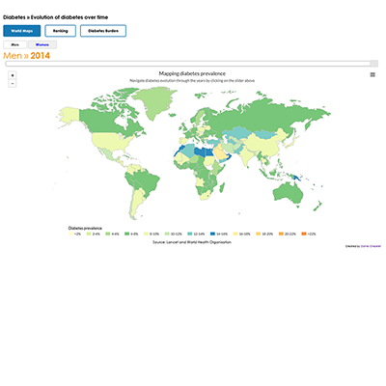Image resolution: width=386 pixels, height=386 pixels.
Task: Toggle the 12-14% legend category
Action: click(196, 234)
